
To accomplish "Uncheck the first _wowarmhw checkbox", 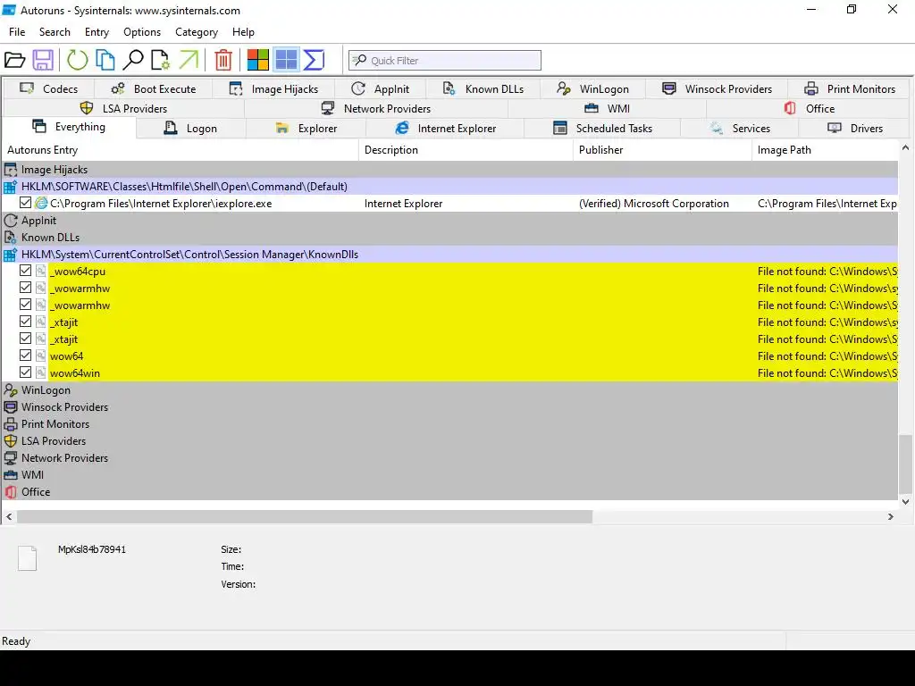I will (x=25, y=287).
